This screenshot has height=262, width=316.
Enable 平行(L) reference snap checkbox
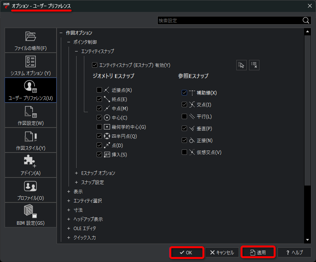point(184,116)
